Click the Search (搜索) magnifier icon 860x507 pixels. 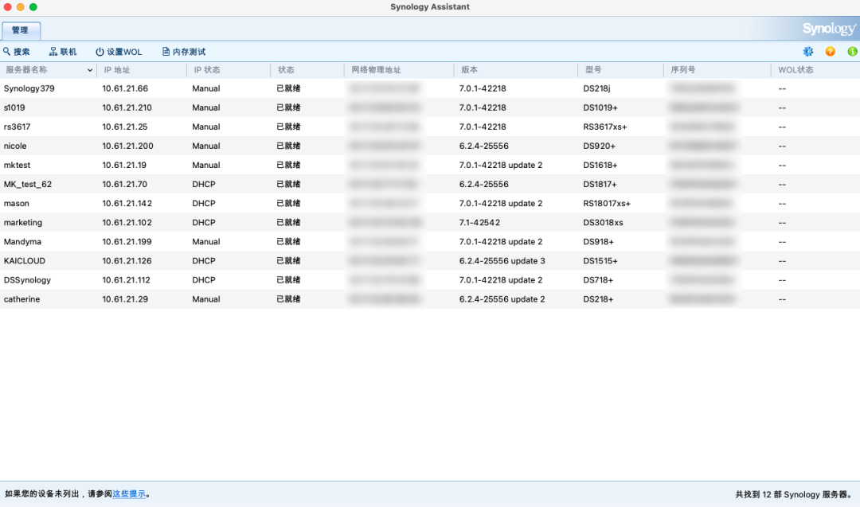(6, 52)
